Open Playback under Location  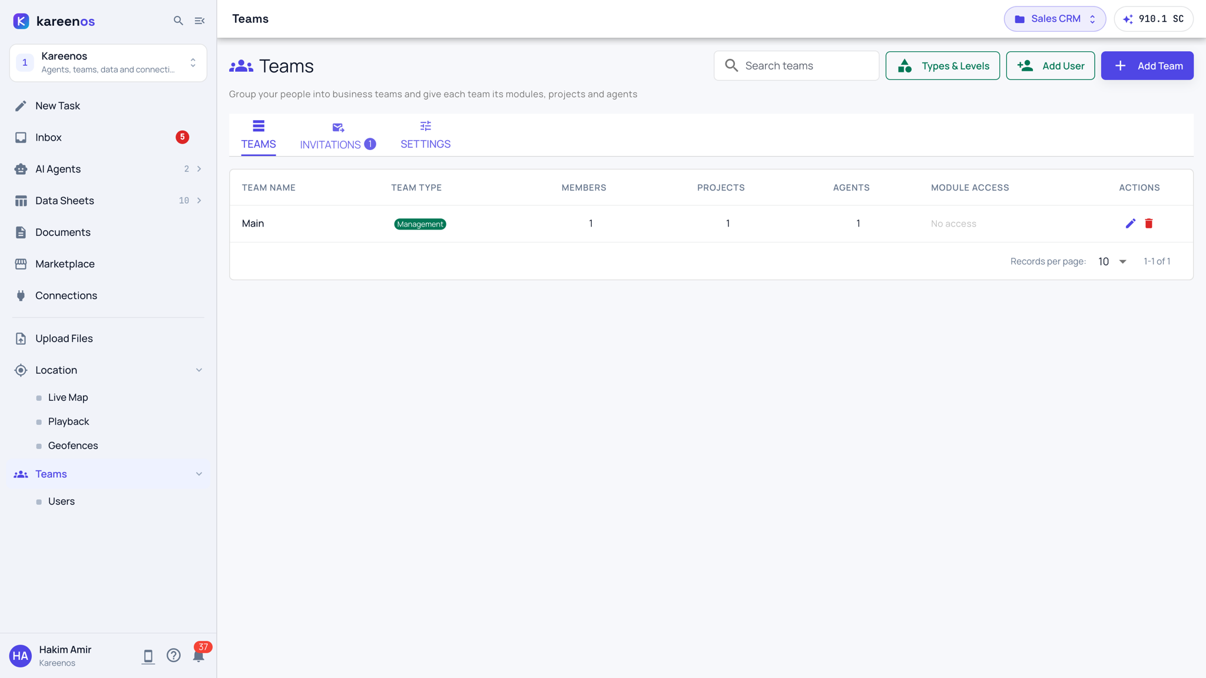[69, 422]
